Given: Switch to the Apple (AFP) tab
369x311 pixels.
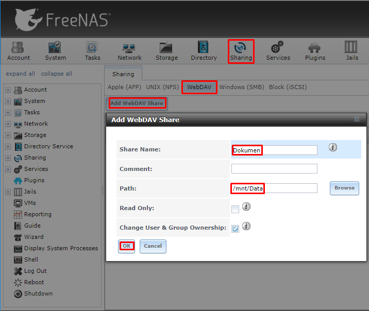Looking at the screenshot, I should coord(124,87).
